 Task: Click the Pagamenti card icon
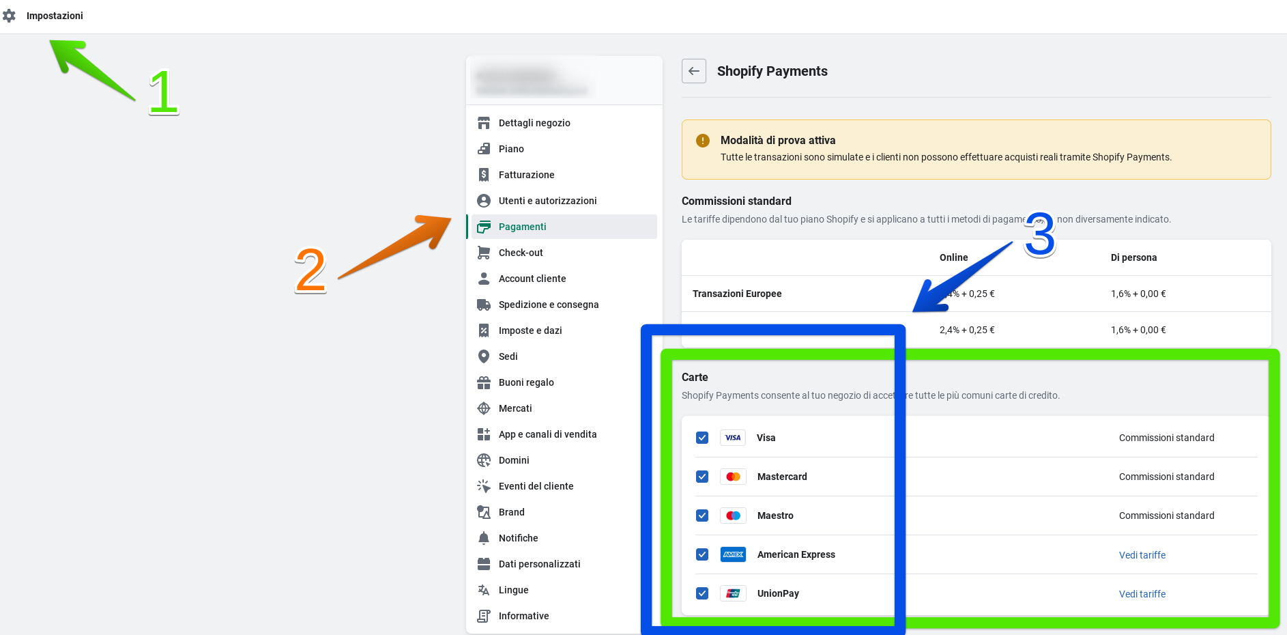(x=484, y=227)
